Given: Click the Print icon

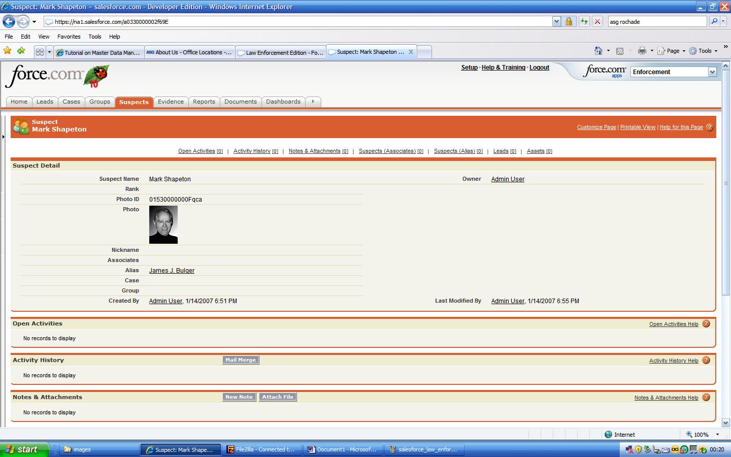Looking at the screenshot, I should (x=642, y=51).
